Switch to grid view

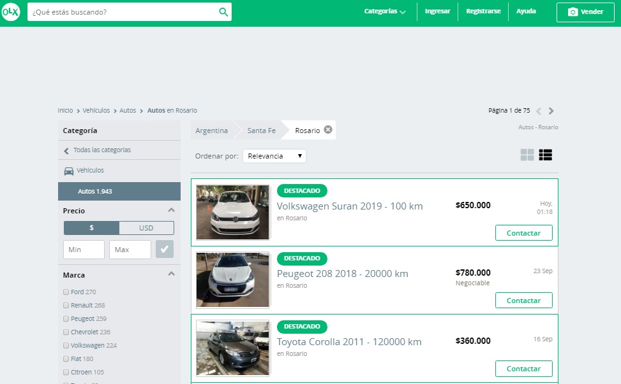[x=527, y=155]
